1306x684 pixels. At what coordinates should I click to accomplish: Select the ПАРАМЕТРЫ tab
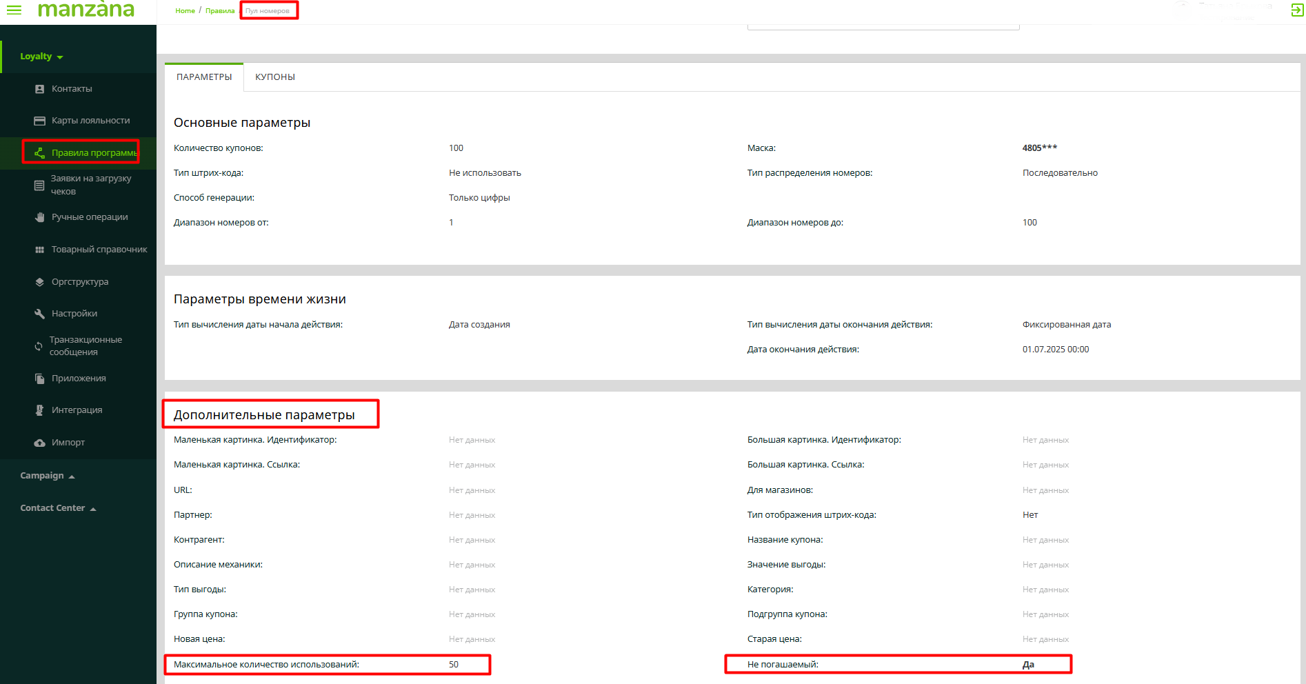point(204,77)
